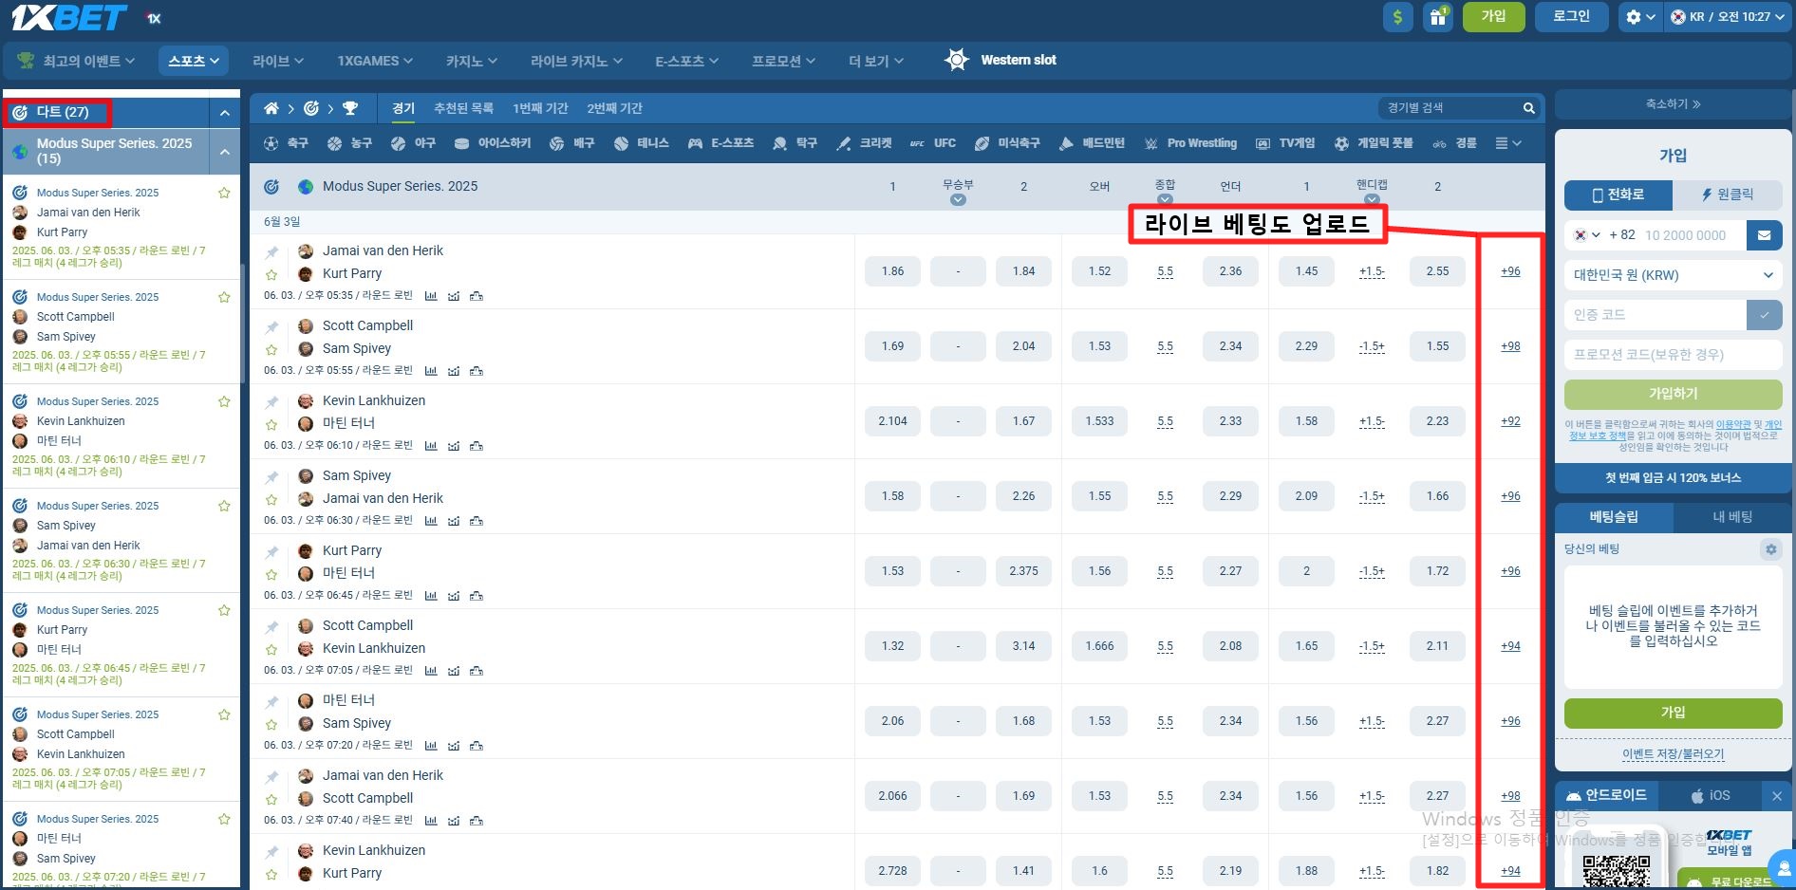The width and height of the screenshot is (1796, 890).
Task: Select odds 2.04 for Sam Spivey
Action: [x=1023, y=346]
